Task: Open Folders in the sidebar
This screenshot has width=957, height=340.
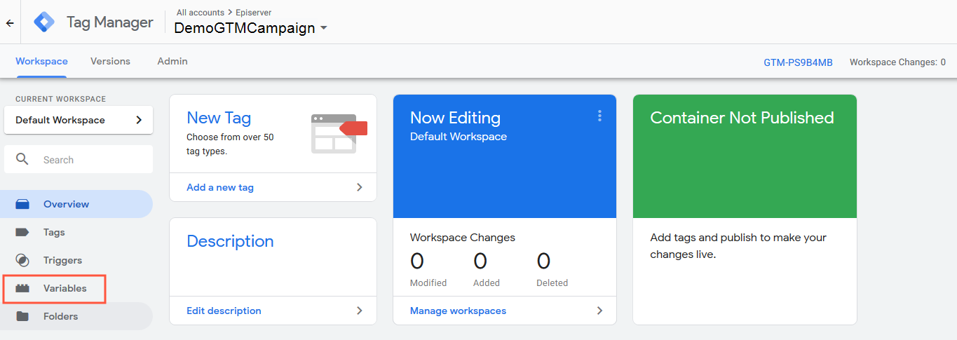Action: 76,316
